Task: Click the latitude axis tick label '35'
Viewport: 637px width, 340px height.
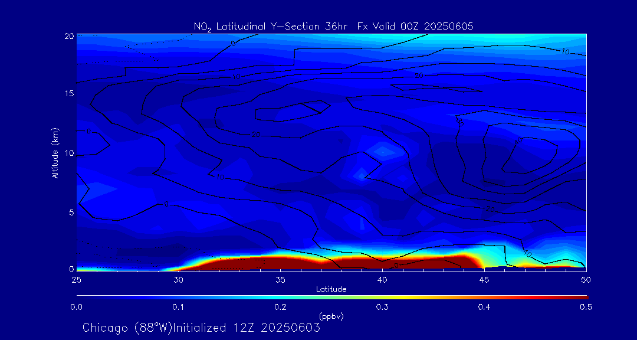Action: [280, 279]
